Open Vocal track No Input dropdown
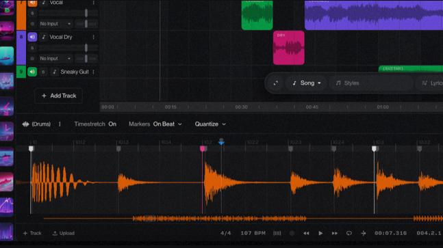The width and height of the screenshot is (443, 248). pyautogui.click(x=55, y=24)
